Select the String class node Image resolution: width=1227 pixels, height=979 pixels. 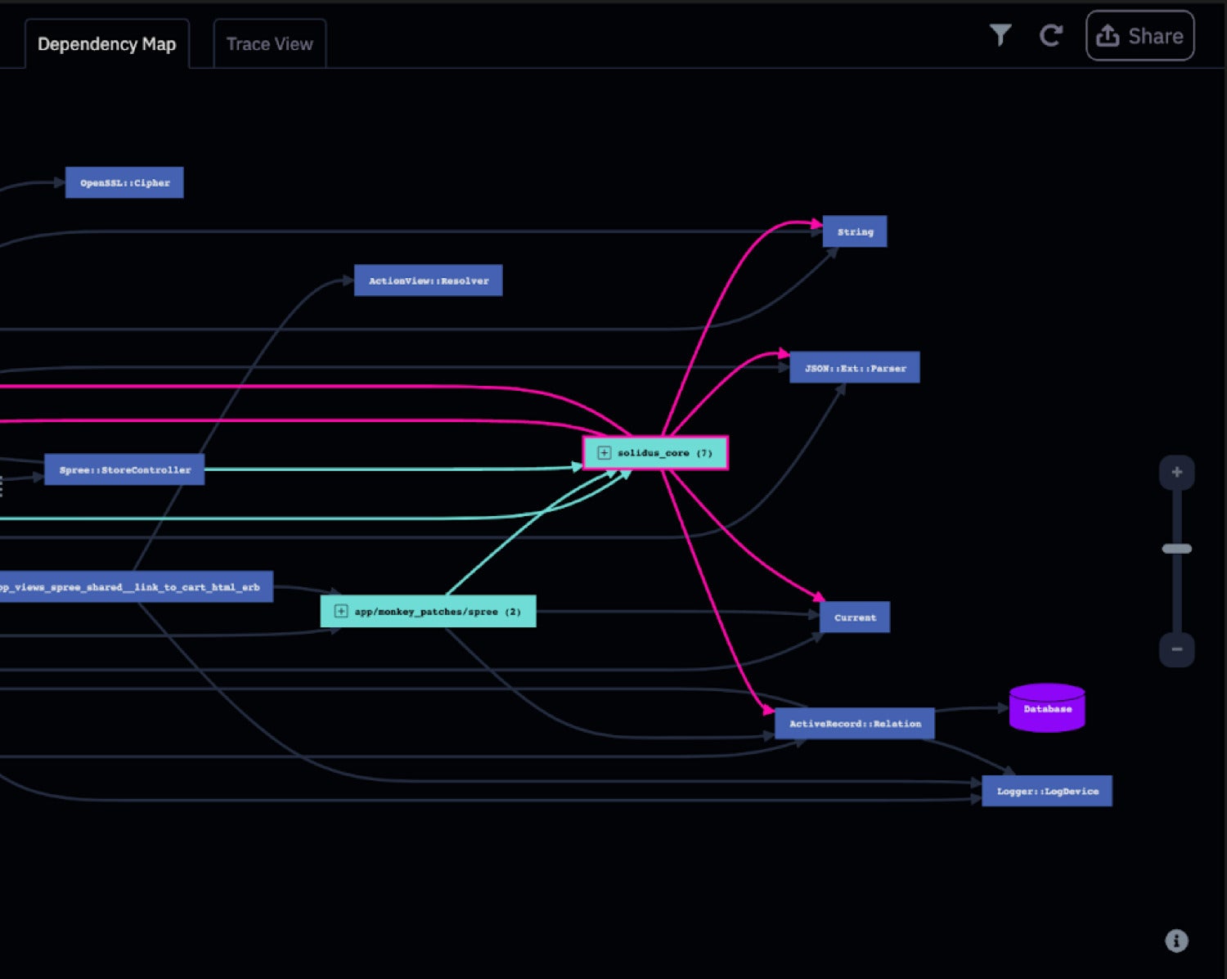coord(855,232)
